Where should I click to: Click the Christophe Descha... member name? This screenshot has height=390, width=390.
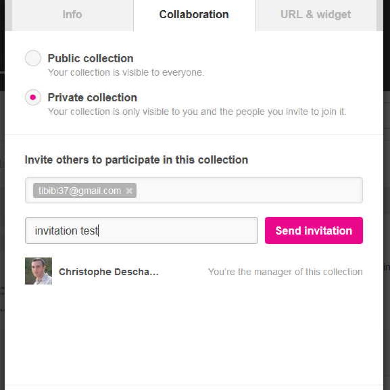click(109, 272)
